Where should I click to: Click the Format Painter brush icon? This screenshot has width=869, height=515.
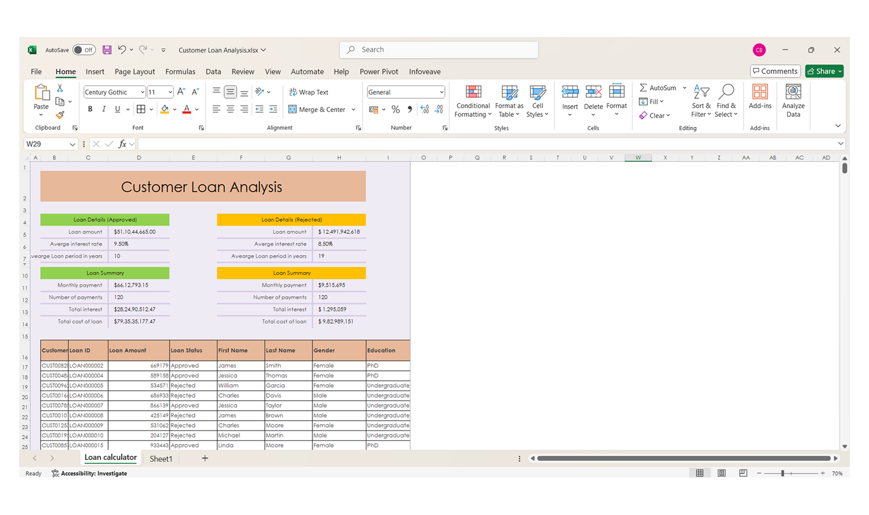coord(60,115)
